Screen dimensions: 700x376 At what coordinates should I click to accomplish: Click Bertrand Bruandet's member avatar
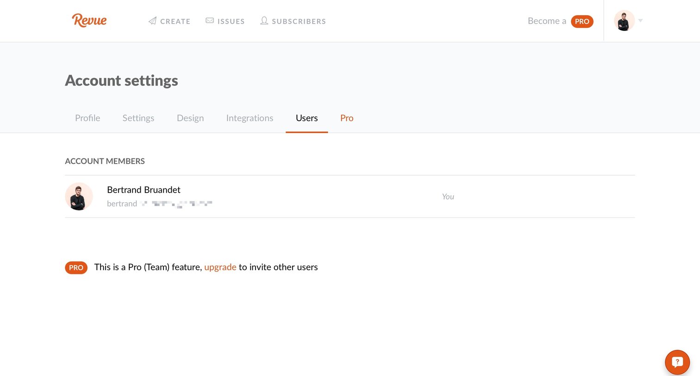tap(79, 196)
